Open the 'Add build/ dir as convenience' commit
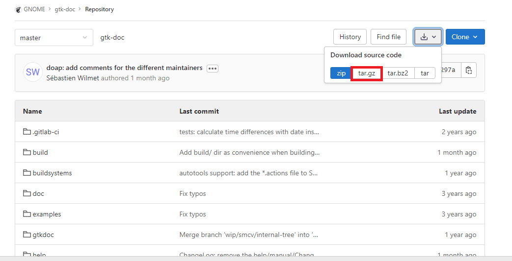The image size is (512, 261). click(249, 152)
